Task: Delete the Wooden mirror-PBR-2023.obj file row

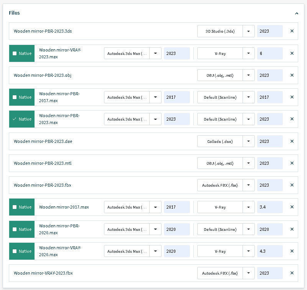Action: coord(292,75)
